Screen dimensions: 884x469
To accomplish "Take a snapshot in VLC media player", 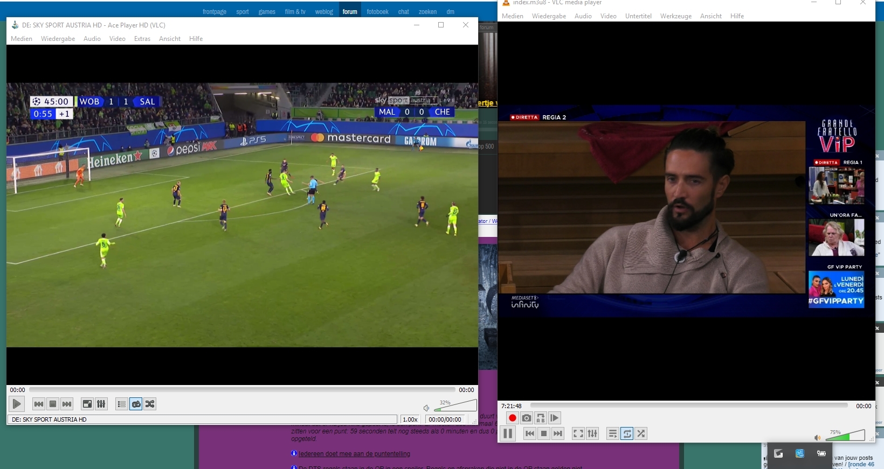I will tap(527, 418).
